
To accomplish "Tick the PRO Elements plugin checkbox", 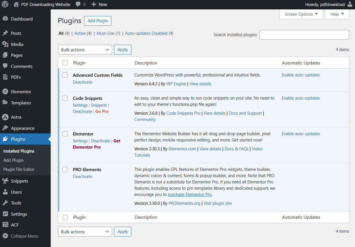I will pos(65,169).
